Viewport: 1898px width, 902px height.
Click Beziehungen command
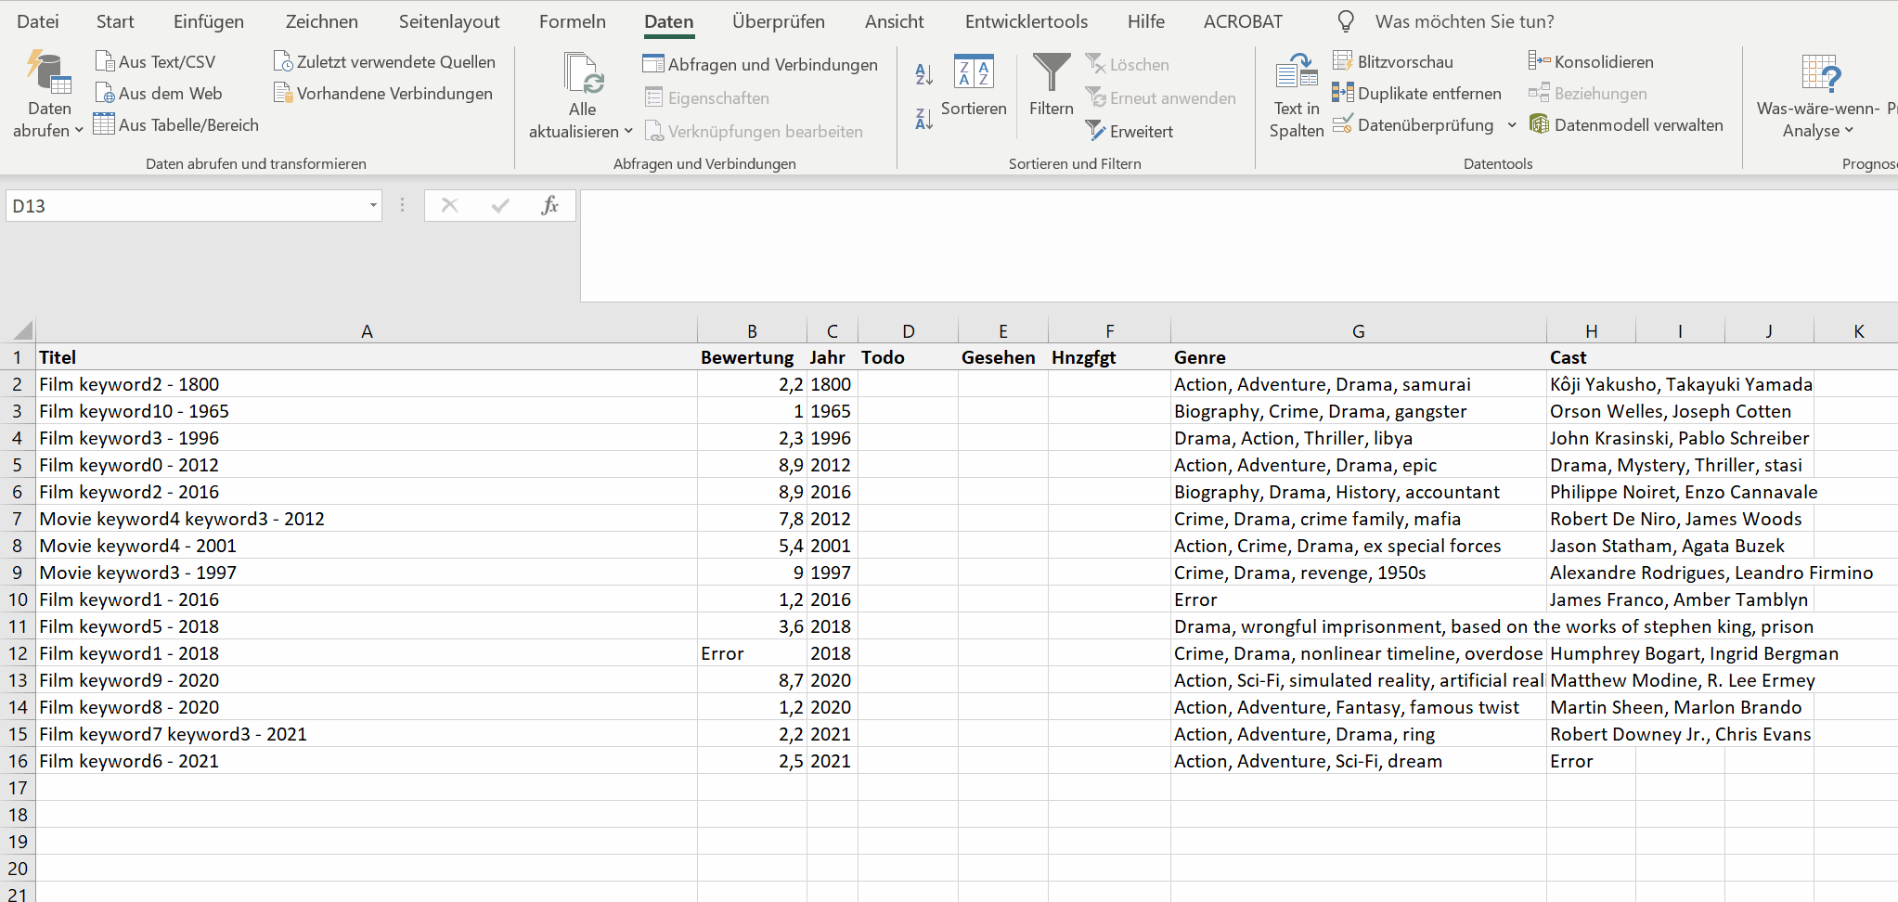point(1588,94)
